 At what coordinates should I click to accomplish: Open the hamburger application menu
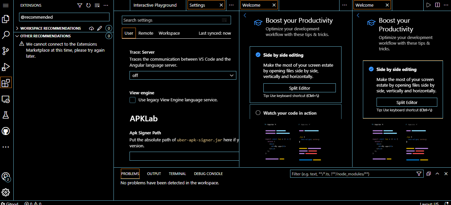pos(6,5)
